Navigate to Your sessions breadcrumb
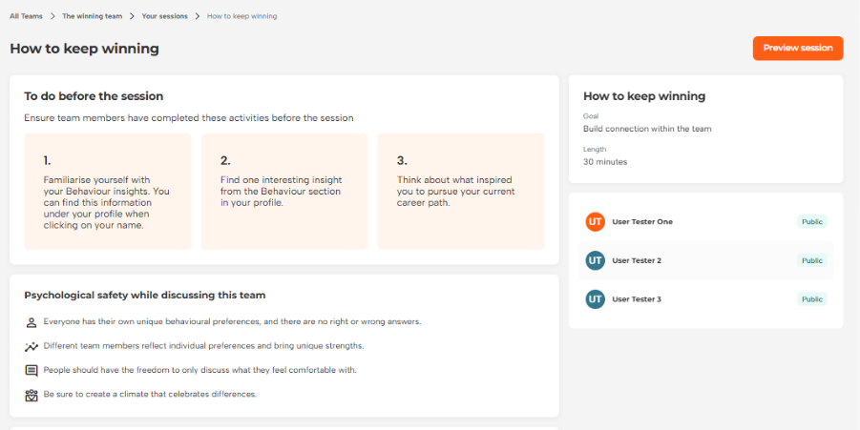 164,16
